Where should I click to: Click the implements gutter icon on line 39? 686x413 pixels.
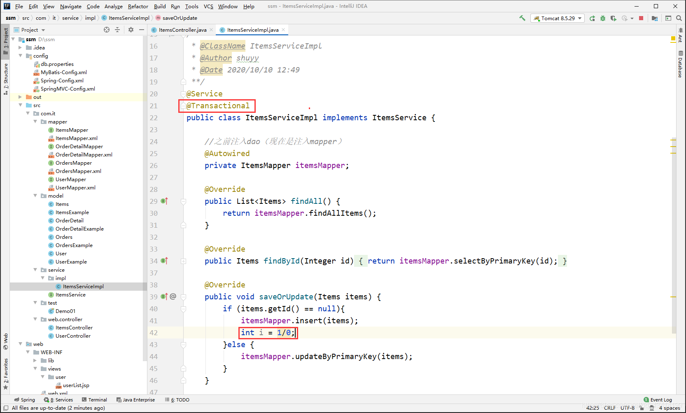coord(164,297)
